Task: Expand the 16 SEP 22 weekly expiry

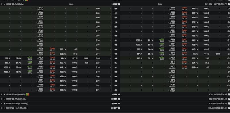Action: pyautogui.click(x=4, y=95)
